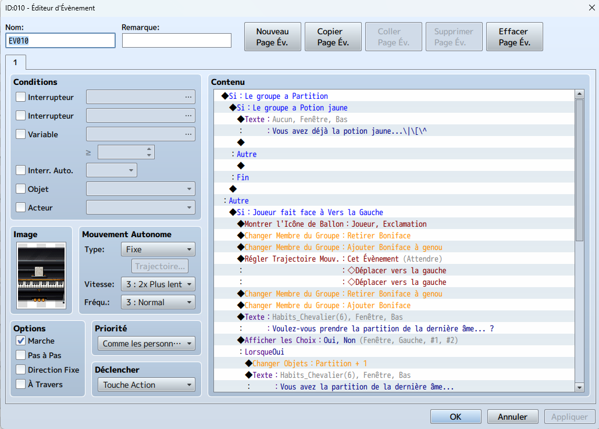Click Nouveau Page Év. button

[x=273, y=37]
